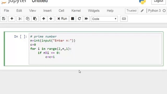This screenshot has height=94, width=167.
Task: Click the In [ ]: cell prompt
Action: tap(21, 37)
